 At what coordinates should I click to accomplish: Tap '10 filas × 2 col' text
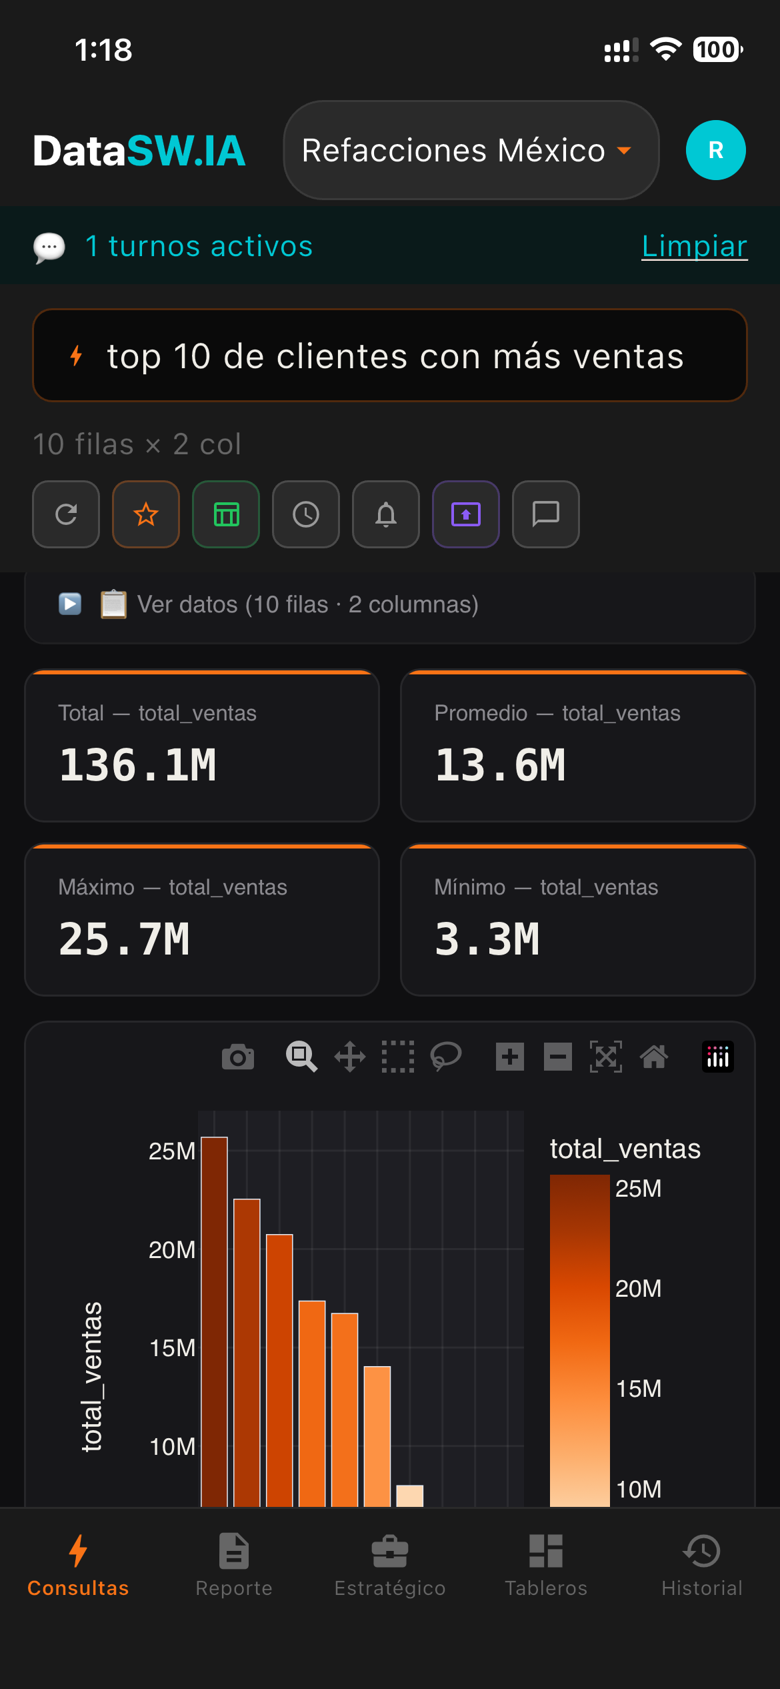point(137,444)
